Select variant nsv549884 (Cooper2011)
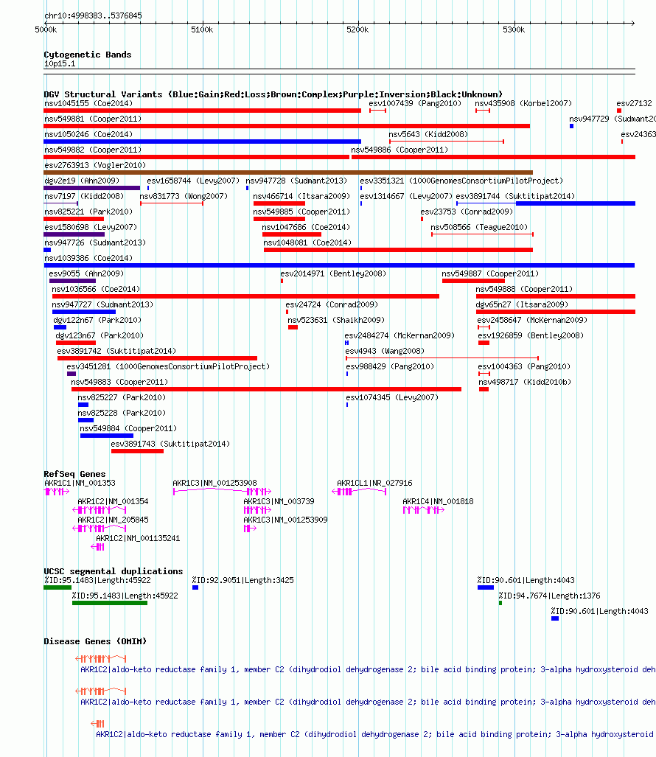The width and height of the screenshot is (656, 757). point(128,428)
